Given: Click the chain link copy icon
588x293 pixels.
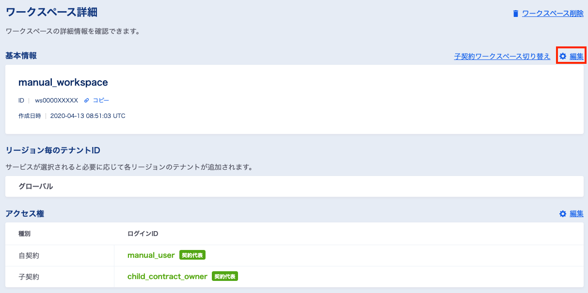Looking at the screenshot, I should [87, 101].
